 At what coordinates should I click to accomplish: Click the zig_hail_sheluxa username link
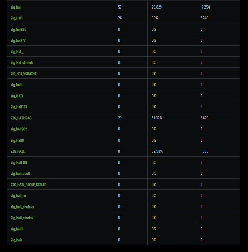[x=22, y=207]
